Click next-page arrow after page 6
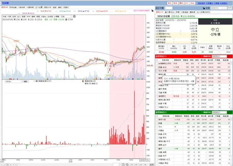Viewport: 233px width, 166px height. (19, 165)
